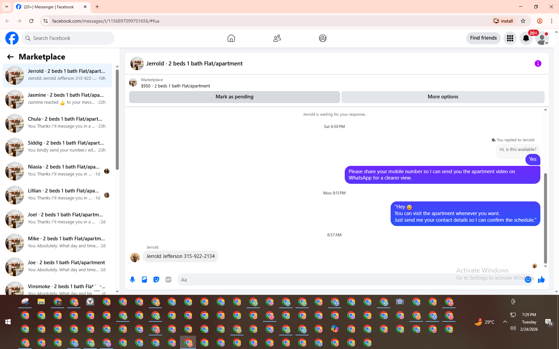Open the Groups icon in top navigation
The image size is (559, 349).
(x=323, y=38)
